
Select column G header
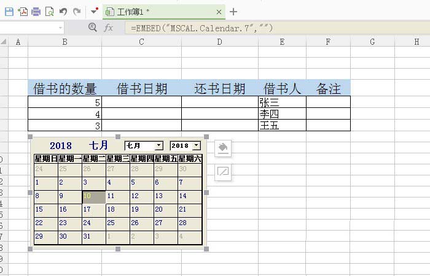(372, 42)
